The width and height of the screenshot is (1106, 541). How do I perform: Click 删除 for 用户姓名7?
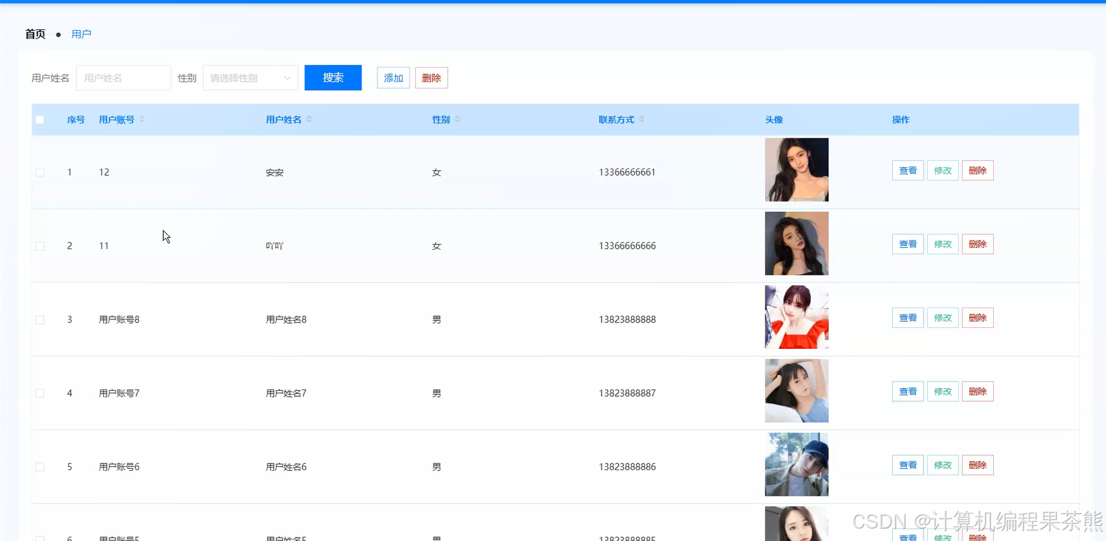[x=977, y=391]
